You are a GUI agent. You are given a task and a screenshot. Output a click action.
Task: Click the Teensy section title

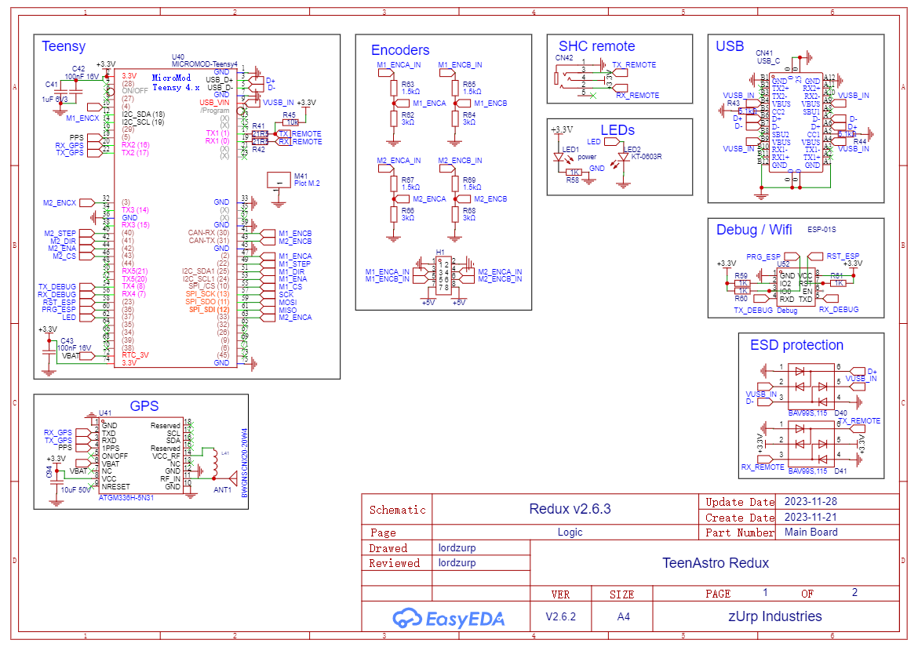click(64, 46)
